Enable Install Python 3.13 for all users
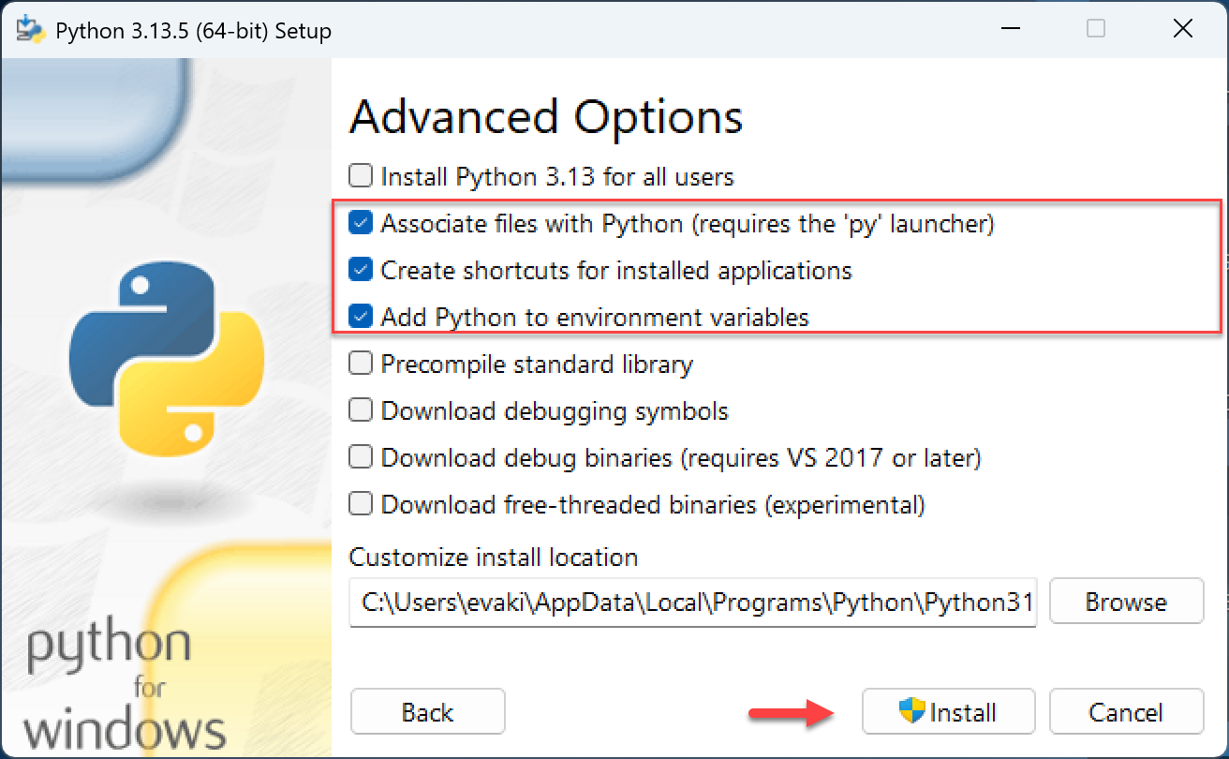 (x=361, y=176)
